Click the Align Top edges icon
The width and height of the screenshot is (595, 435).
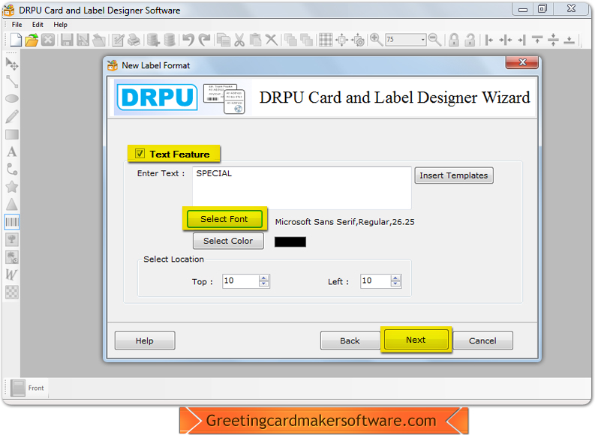coord(537,40)
